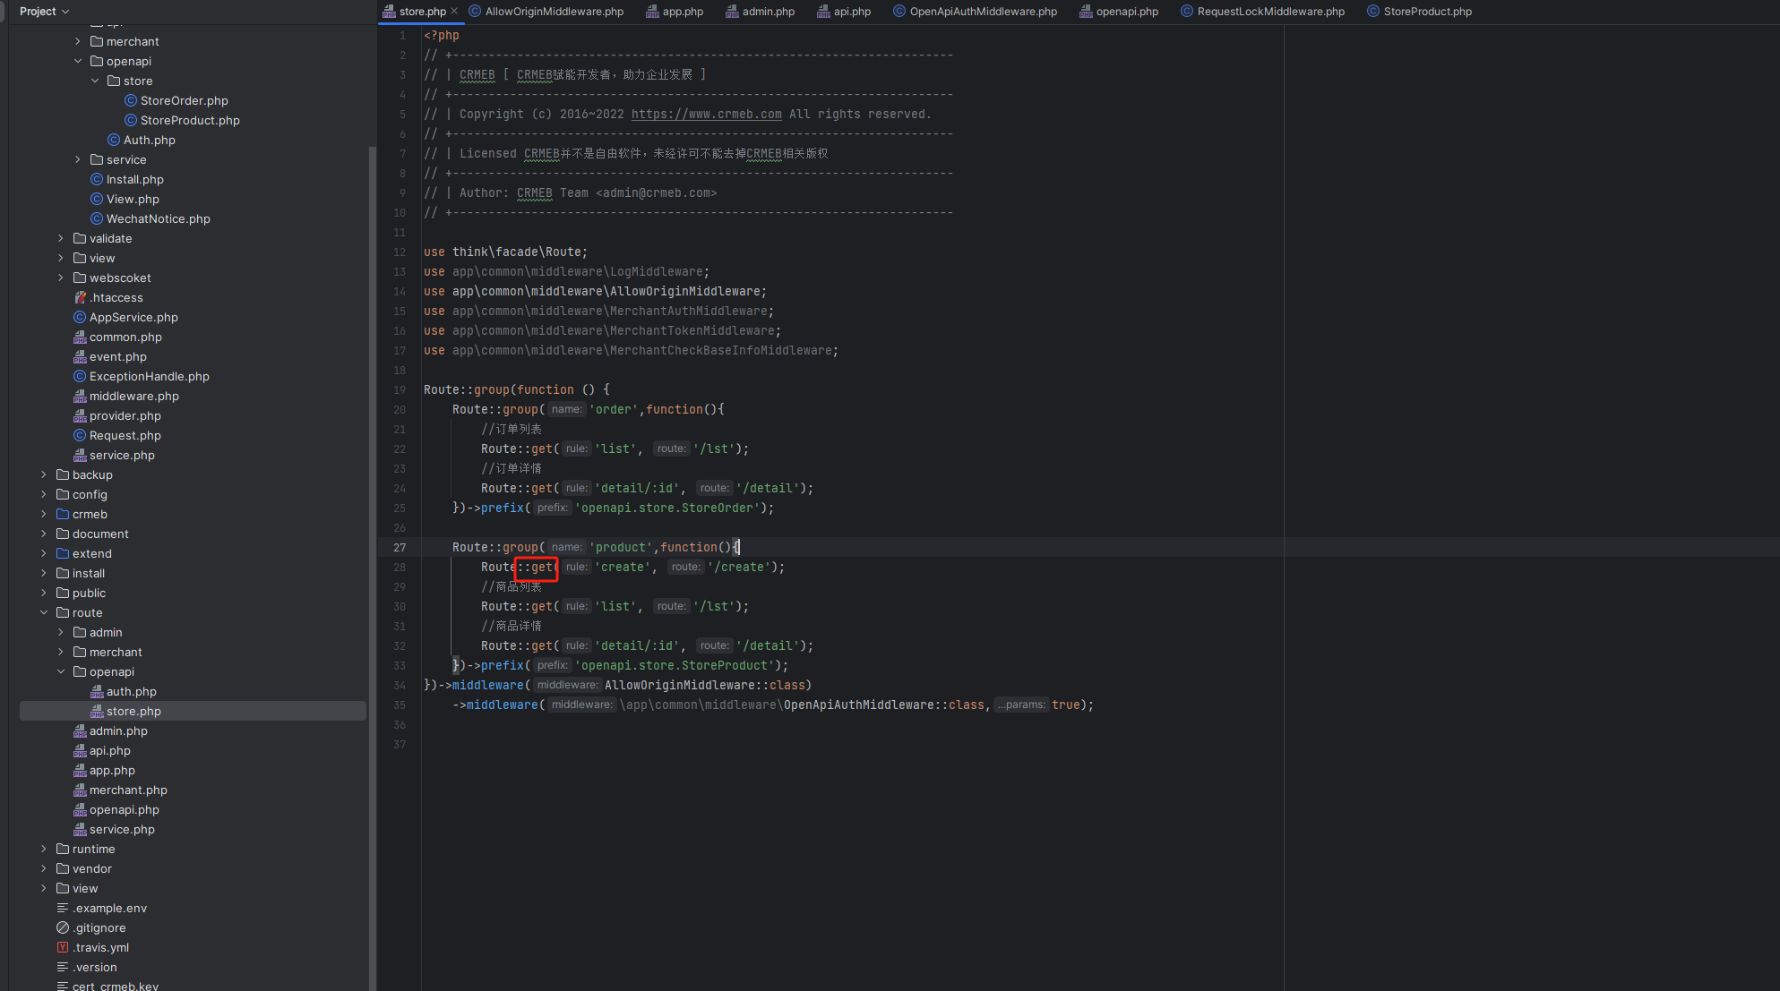Click the .gitignore file icon
The image size is (1780, 991).
(63, 928)
